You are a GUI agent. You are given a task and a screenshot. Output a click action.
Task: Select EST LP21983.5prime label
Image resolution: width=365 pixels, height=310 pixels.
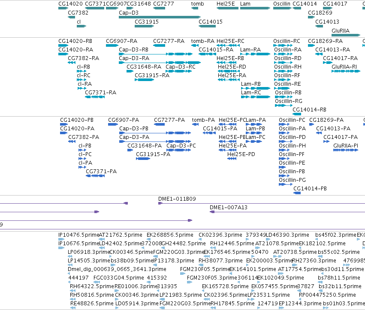point(181,295)
